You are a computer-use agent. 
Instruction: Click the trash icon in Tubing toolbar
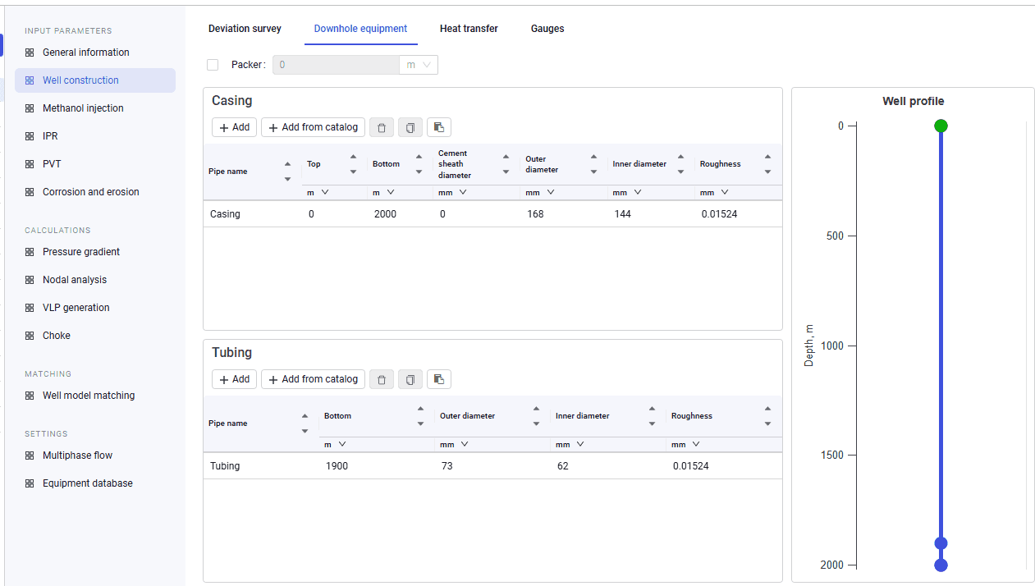pos(381,379)
